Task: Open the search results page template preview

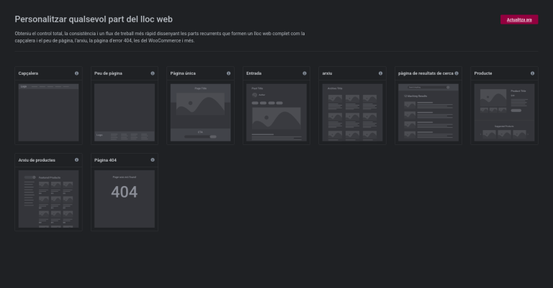Action: click(x=428, y=112)
